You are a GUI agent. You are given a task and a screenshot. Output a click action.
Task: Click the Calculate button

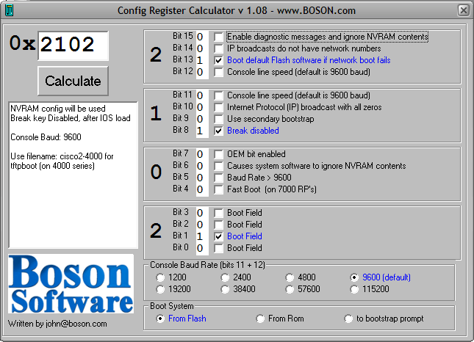73,81
